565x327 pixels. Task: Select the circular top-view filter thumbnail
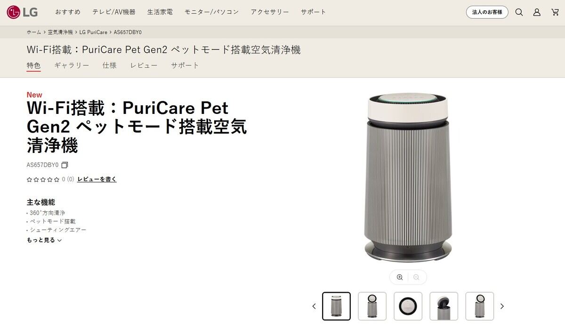tap(408, 306)
